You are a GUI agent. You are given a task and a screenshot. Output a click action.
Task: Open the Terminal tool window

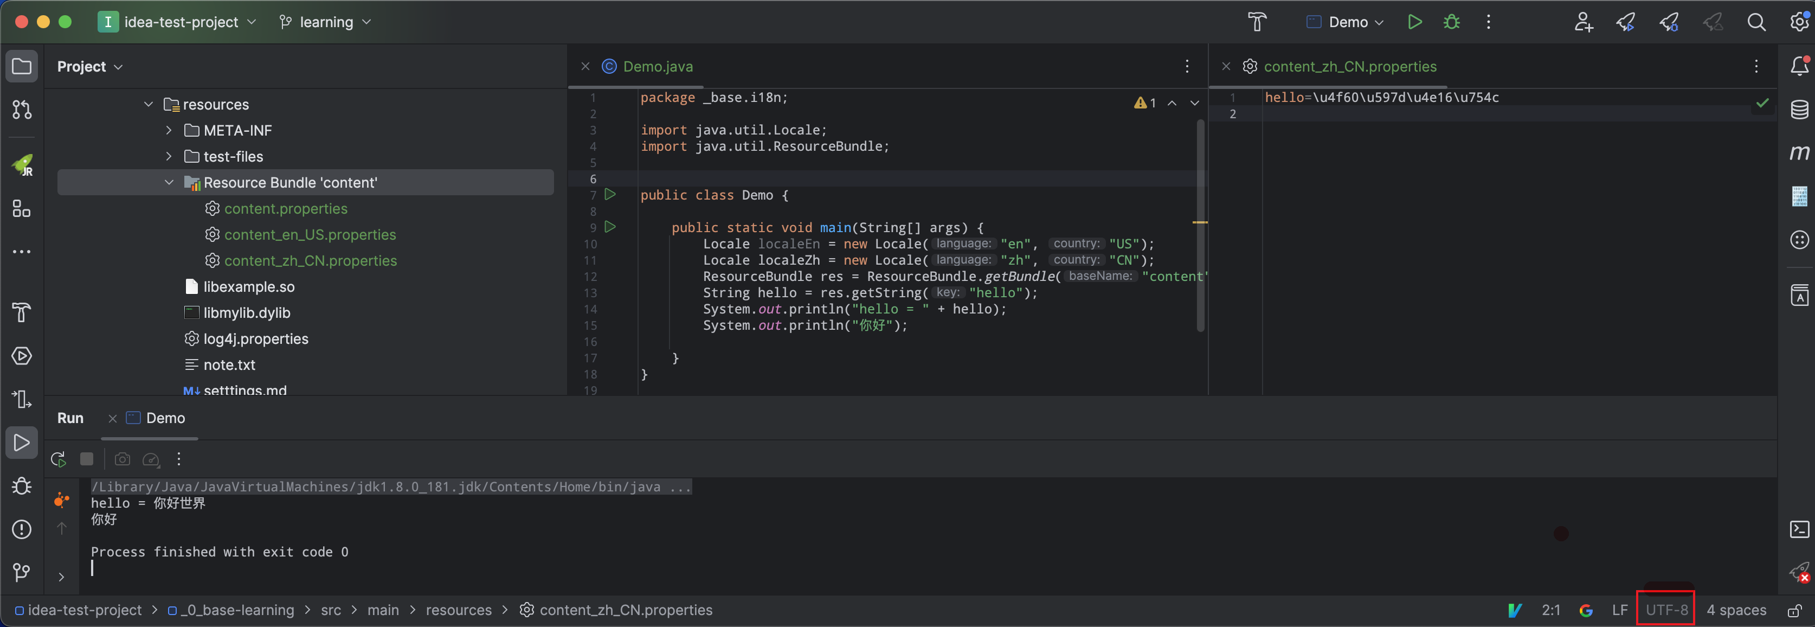coord(1799,529)
